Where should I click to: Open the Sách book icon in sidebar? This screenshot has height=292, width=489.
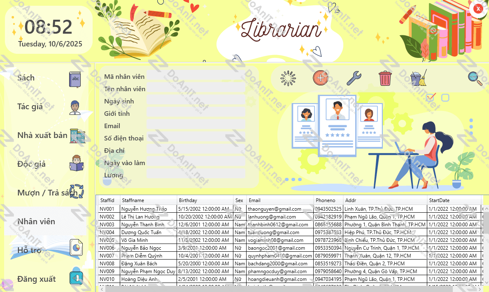tap(75, 79)
